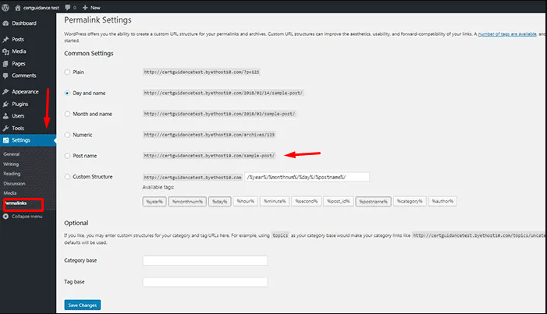Open the number of tags available link
This screenshot has height=314, width=547.
[507, 34]
